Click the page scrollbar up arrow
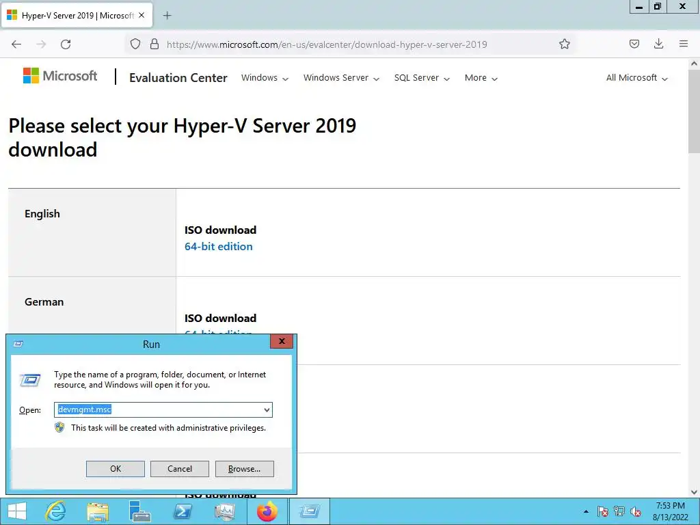 tap(695, 64)
